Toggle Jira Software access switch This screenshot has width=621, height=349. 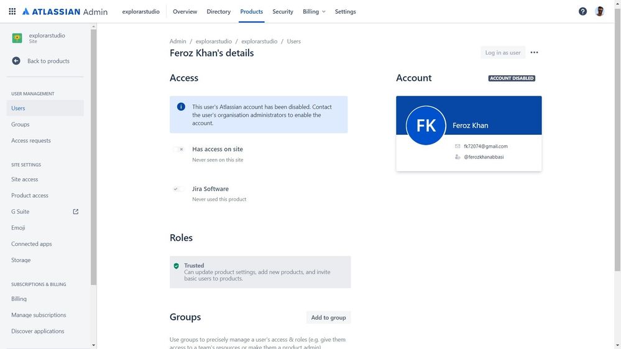pyautogui.click(x=178, y=189)
